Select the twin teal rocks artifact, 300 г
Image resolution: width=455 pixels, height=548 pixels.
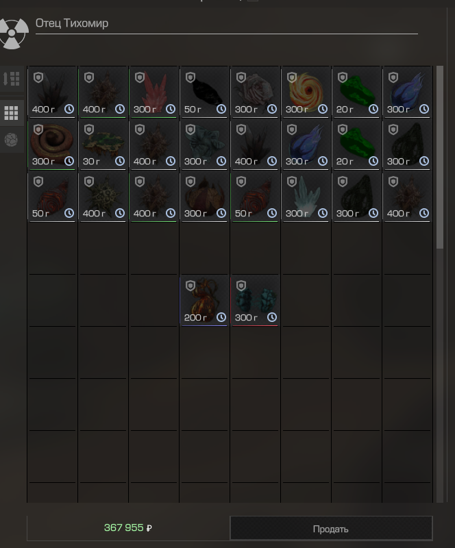click(x=255, y=301)
